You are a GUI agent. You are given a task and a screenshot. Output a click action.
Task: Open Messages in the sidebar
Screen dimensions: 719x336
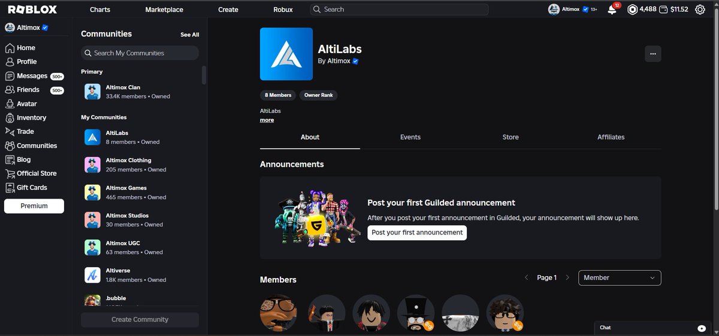tap(34, 76)
